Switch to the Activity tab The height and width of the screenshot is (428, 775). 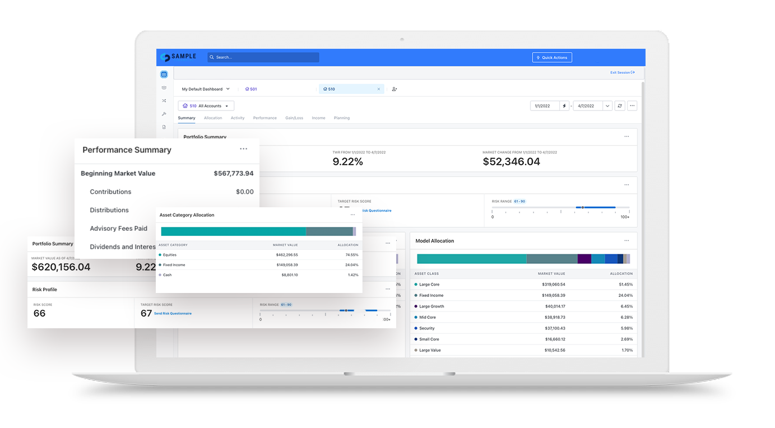(238, 118)
